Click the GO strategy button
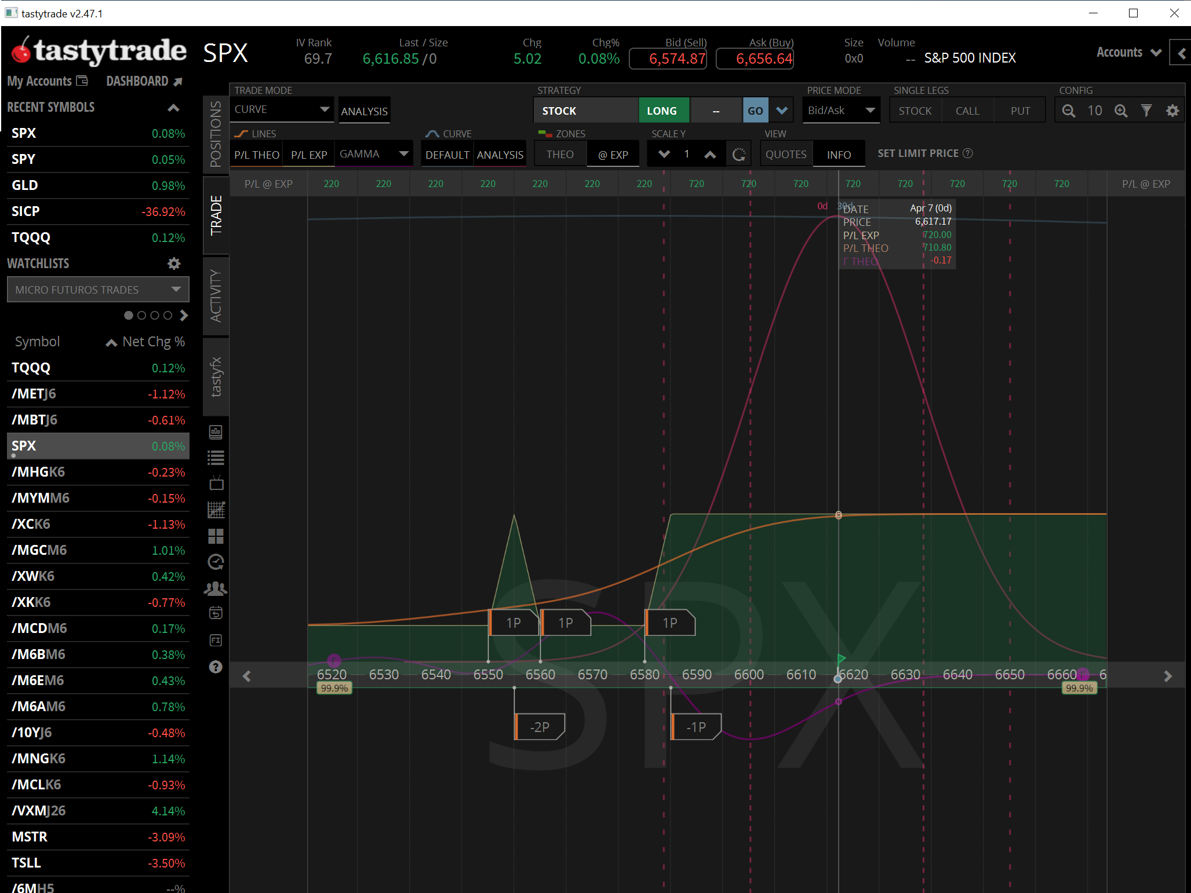This screenshot has width=1191, height=893. (755, 111)
